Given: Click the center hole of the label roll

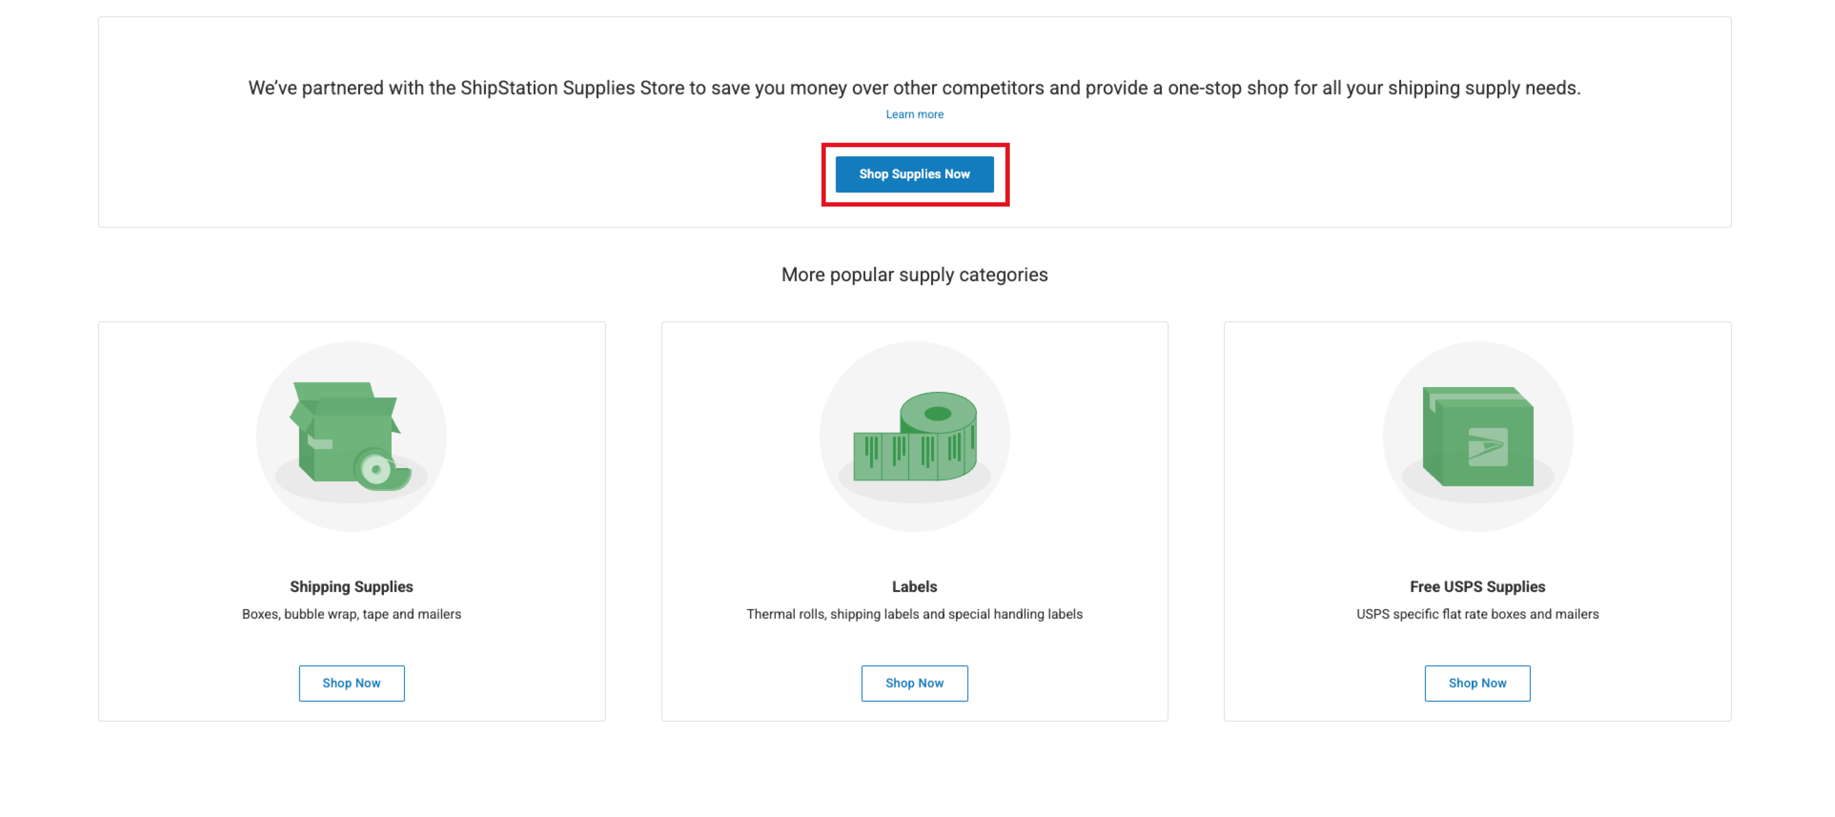Looking at the screenshot, I should pyautogui.click(x=938, y=413).
